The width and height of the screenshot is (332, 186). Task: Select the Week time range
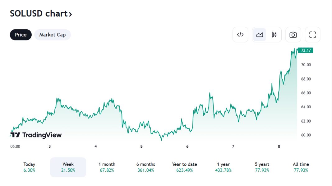(x=68, y=167)
